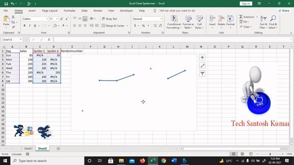The width and height of the screenshot is (294, 165).
Task: Open Cell Styles gallery
Action: [x=199, y=22]
